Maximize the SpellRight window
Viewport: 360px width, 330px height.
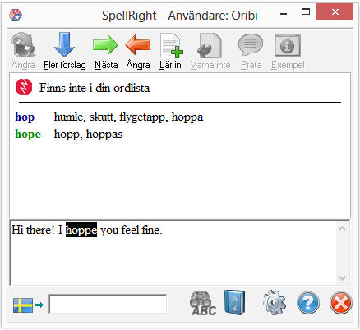[306, 12]
